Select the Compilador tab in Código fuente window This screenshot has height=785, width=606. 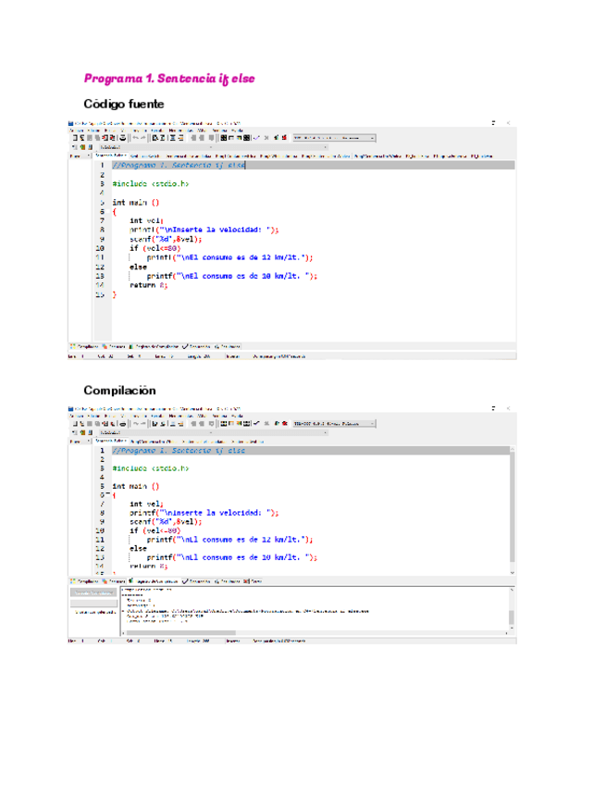(x=81, y=346)
